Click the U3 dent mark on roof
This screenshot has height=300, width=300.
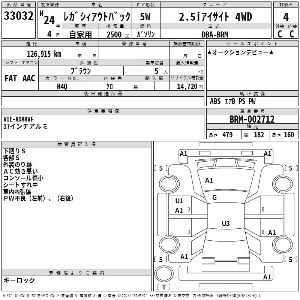pyautogui.click(x=226, y=223)
